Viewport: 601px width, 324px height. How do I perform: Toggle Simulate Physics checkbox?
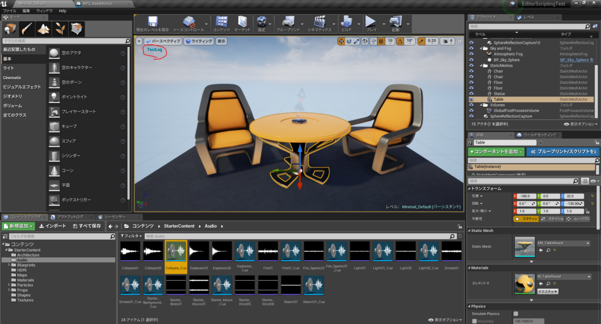(x=515, y=313)
